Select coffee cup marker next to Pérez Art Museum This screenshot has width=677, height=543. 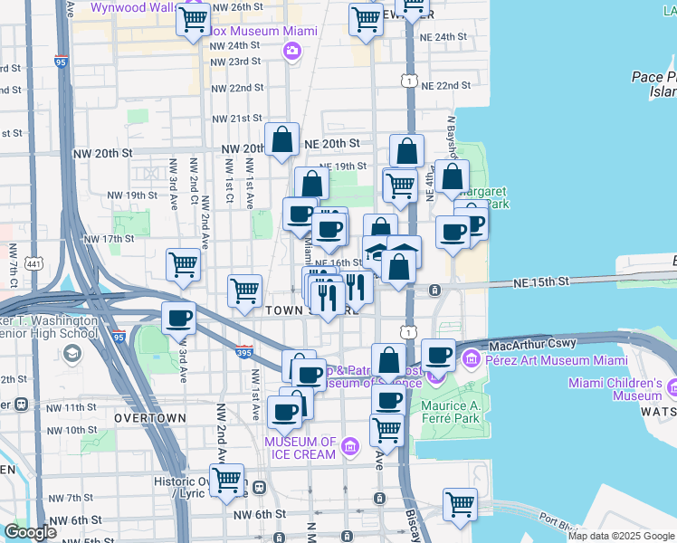438,357
